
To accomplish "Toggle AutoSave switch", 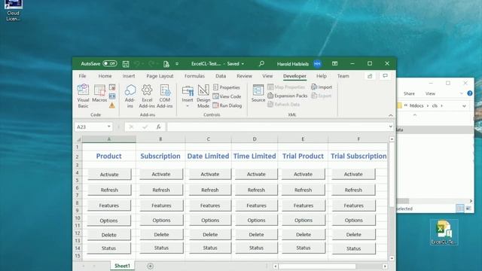I will pyautogui.click(x=110, y=63).
